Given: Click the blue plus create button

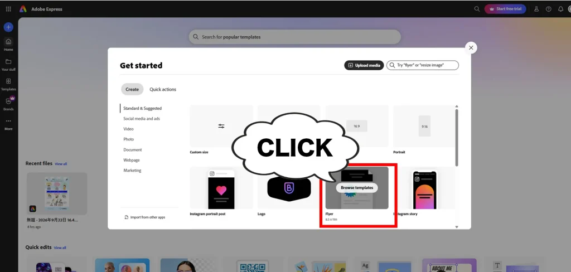Looking at the screenshot, I should (x=8, y=27).
